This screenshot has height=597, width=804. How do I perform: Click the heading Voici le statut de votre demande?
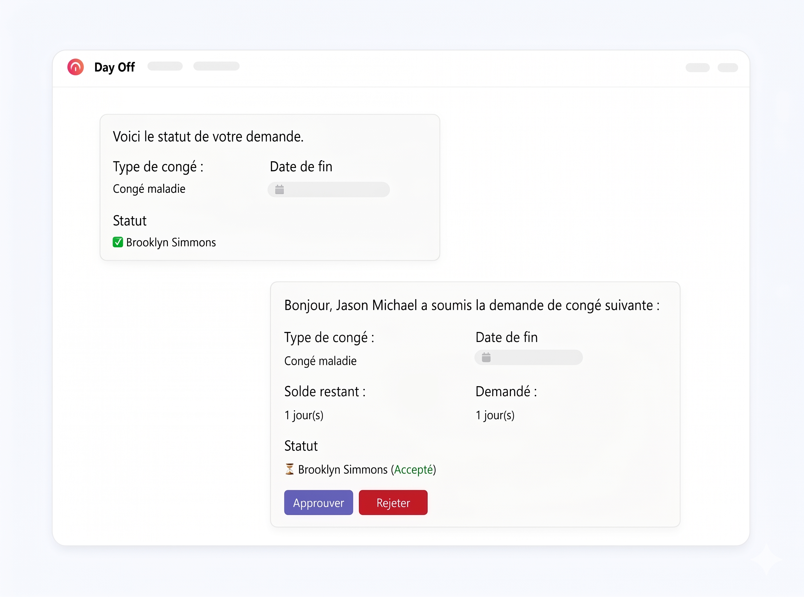[x=208, y=137]
